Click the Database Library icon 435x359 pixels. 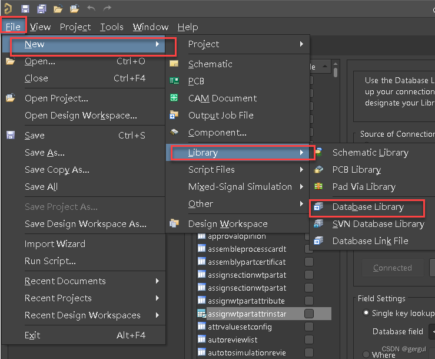(318, 206)
